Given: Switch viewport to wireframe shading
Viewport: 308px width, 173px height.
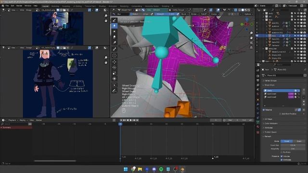Looking at the screenshot, I should [240, 10].
